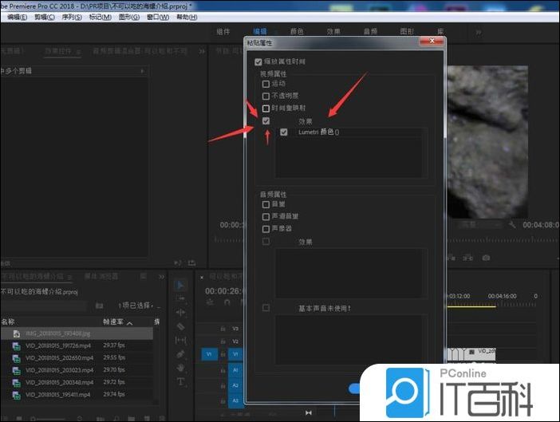Viewport: 560px width, 422px height.
Task: Close the Paste Attributes dialog
Action: click(x=432, y=41)
